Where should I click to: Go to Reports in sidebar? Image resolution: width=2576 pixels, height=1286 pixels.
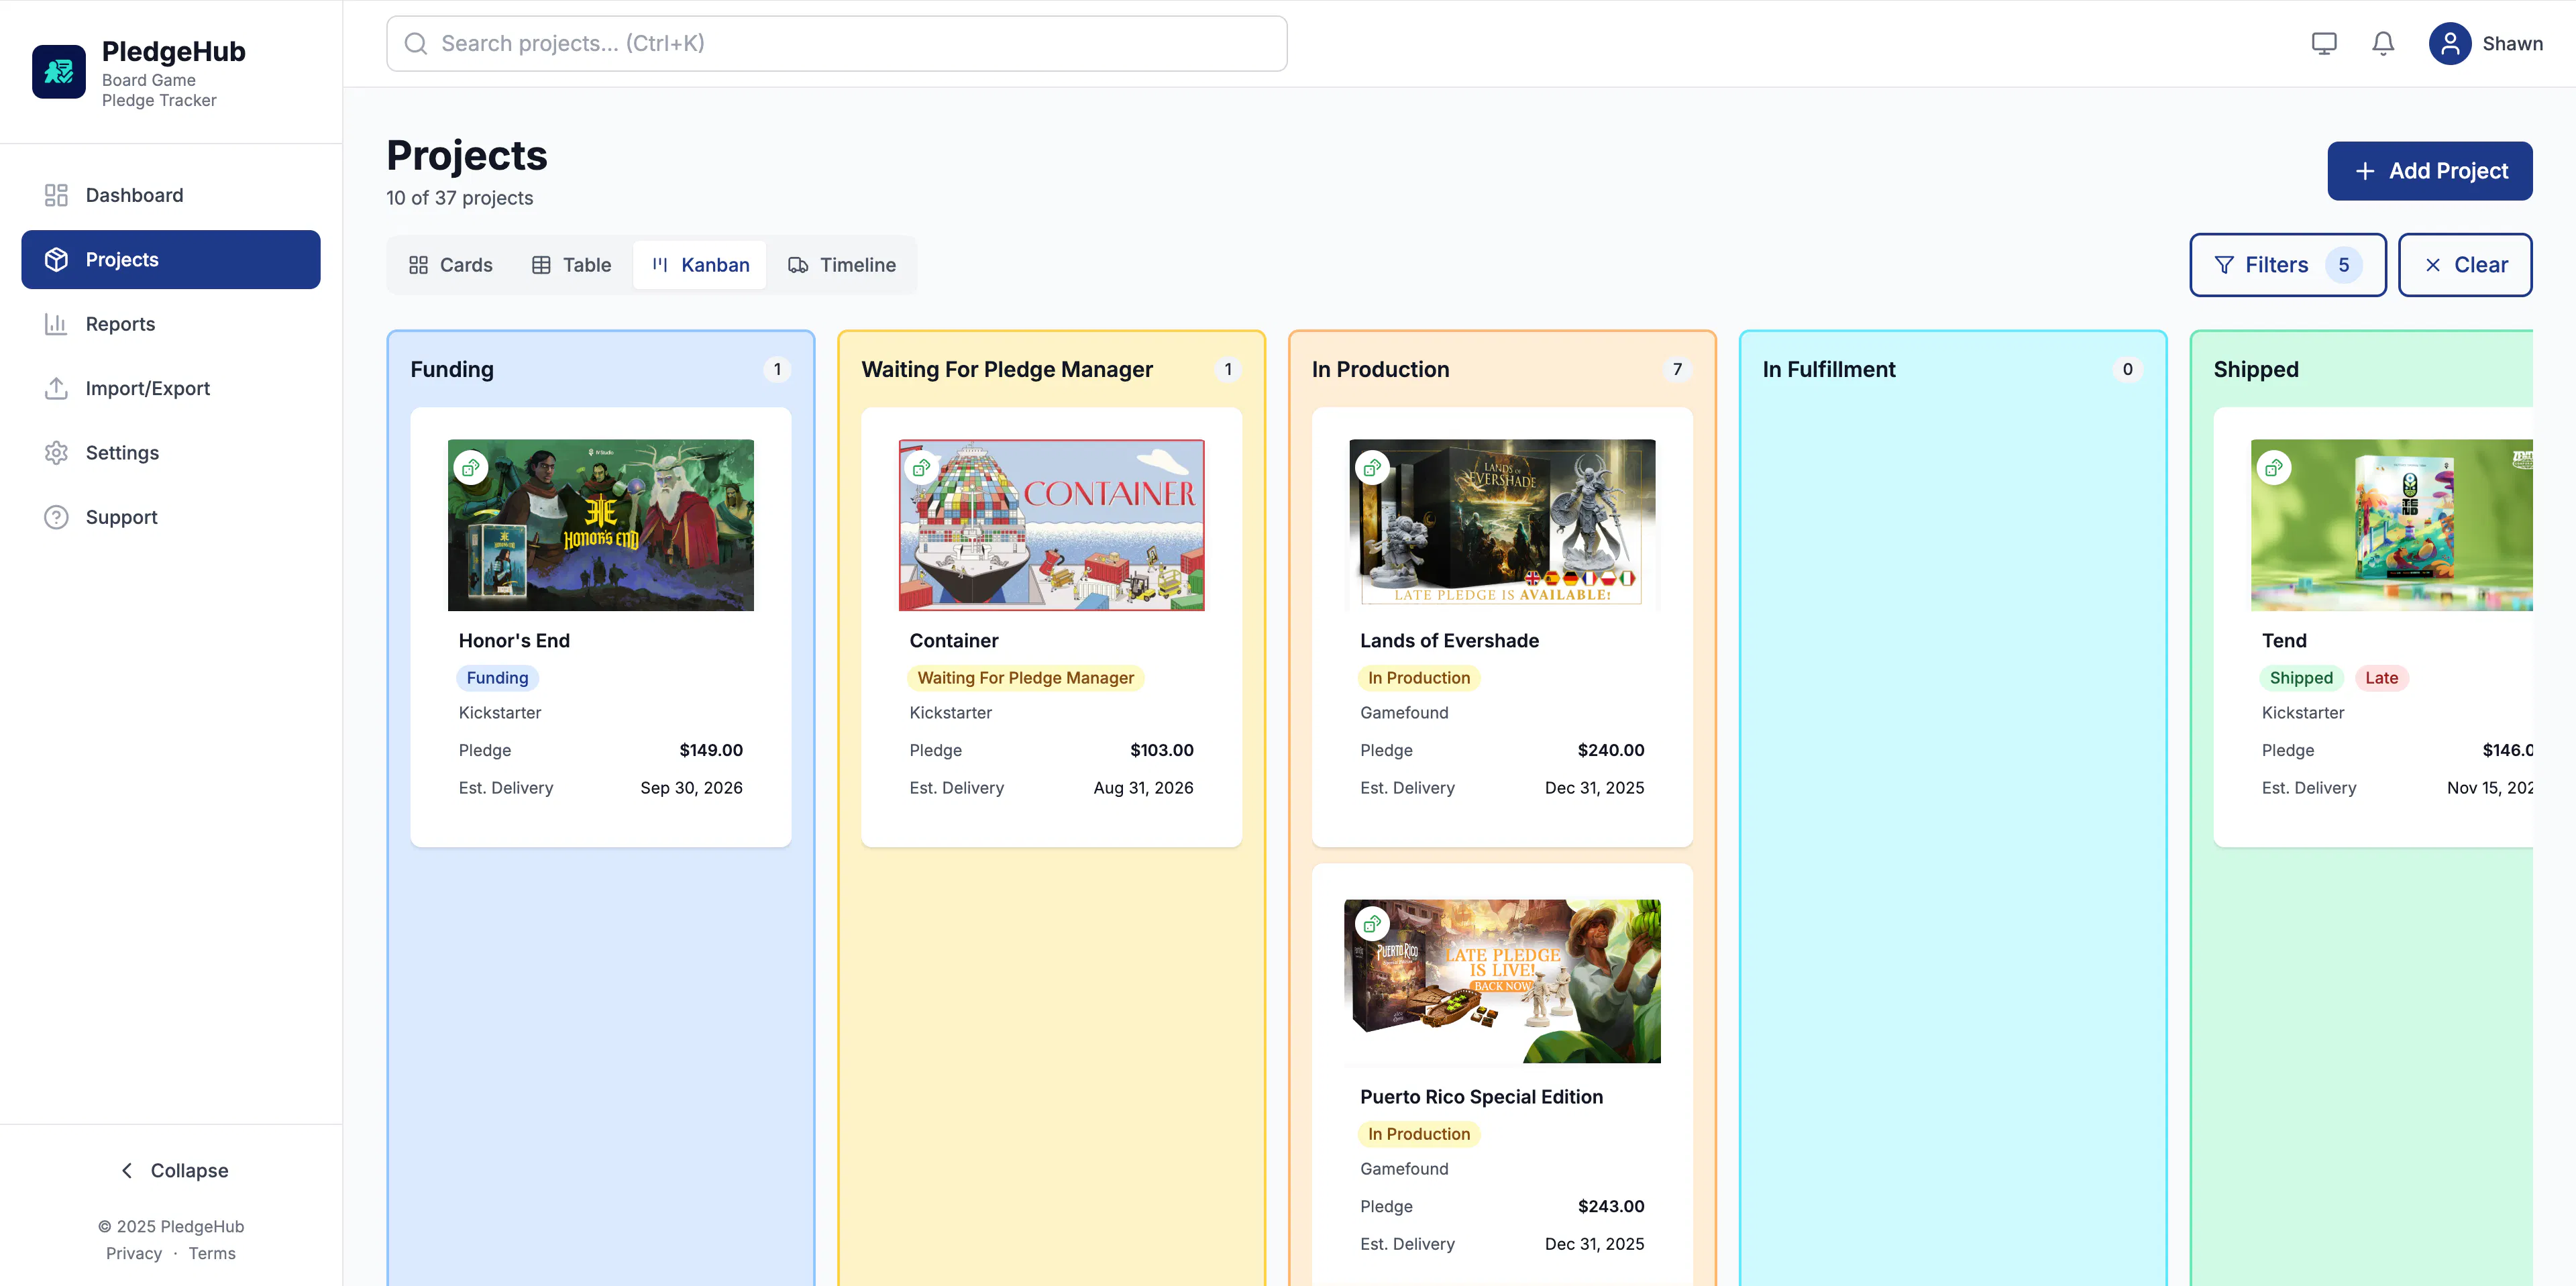(171, 324)
